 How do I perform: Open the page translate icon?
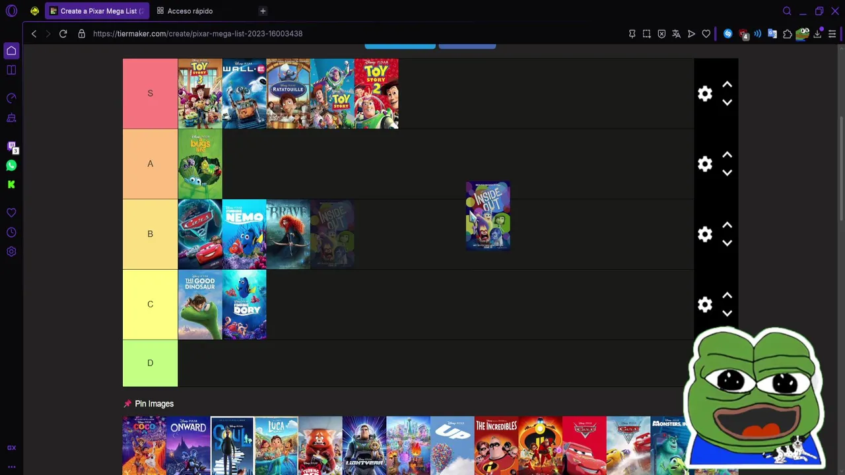(676, 34)
